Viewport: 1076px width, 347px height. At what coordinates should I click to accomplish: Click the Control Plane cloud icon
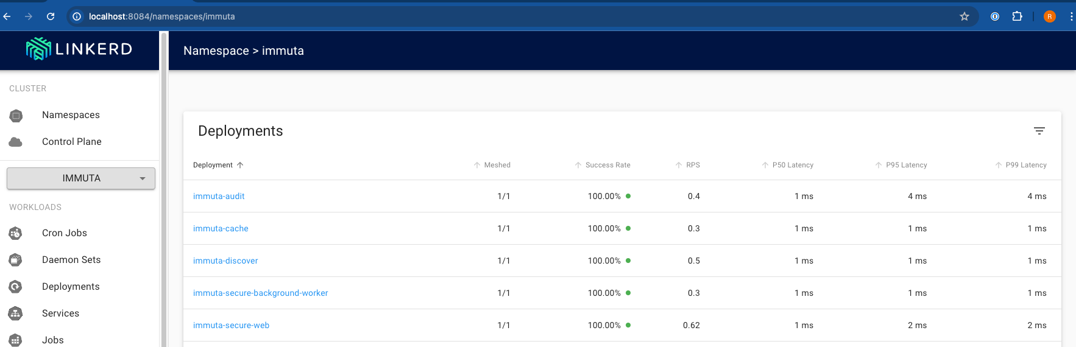[x=16, y=142]
